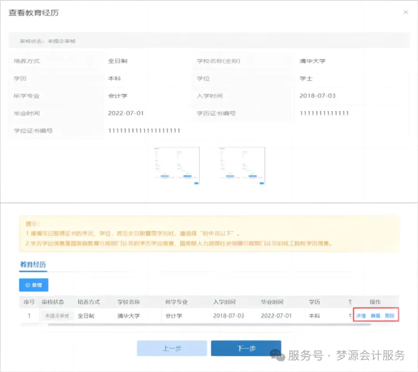Click the 编辑 link for the Tsinghua record
This screenshot has height=372, width=418.
[376, 315]
